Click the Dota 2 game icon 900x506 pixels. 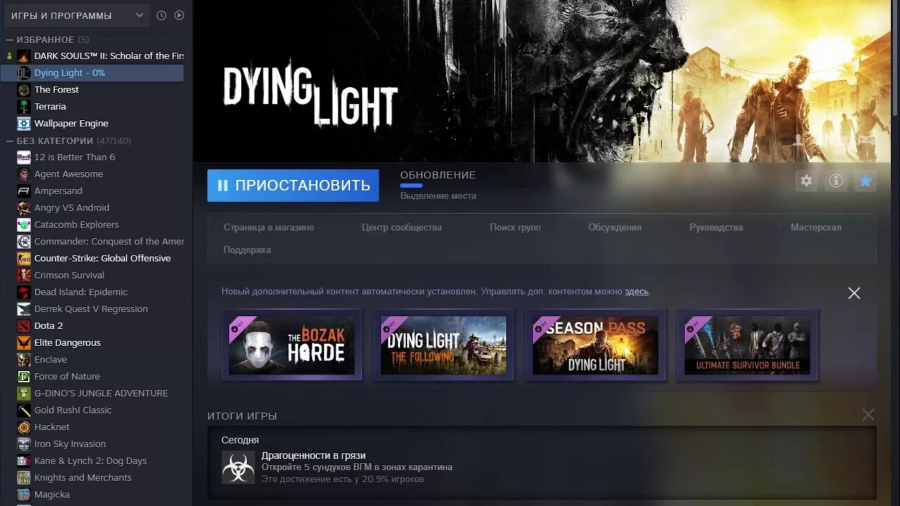pyautogui.click(x=24, y=325)
